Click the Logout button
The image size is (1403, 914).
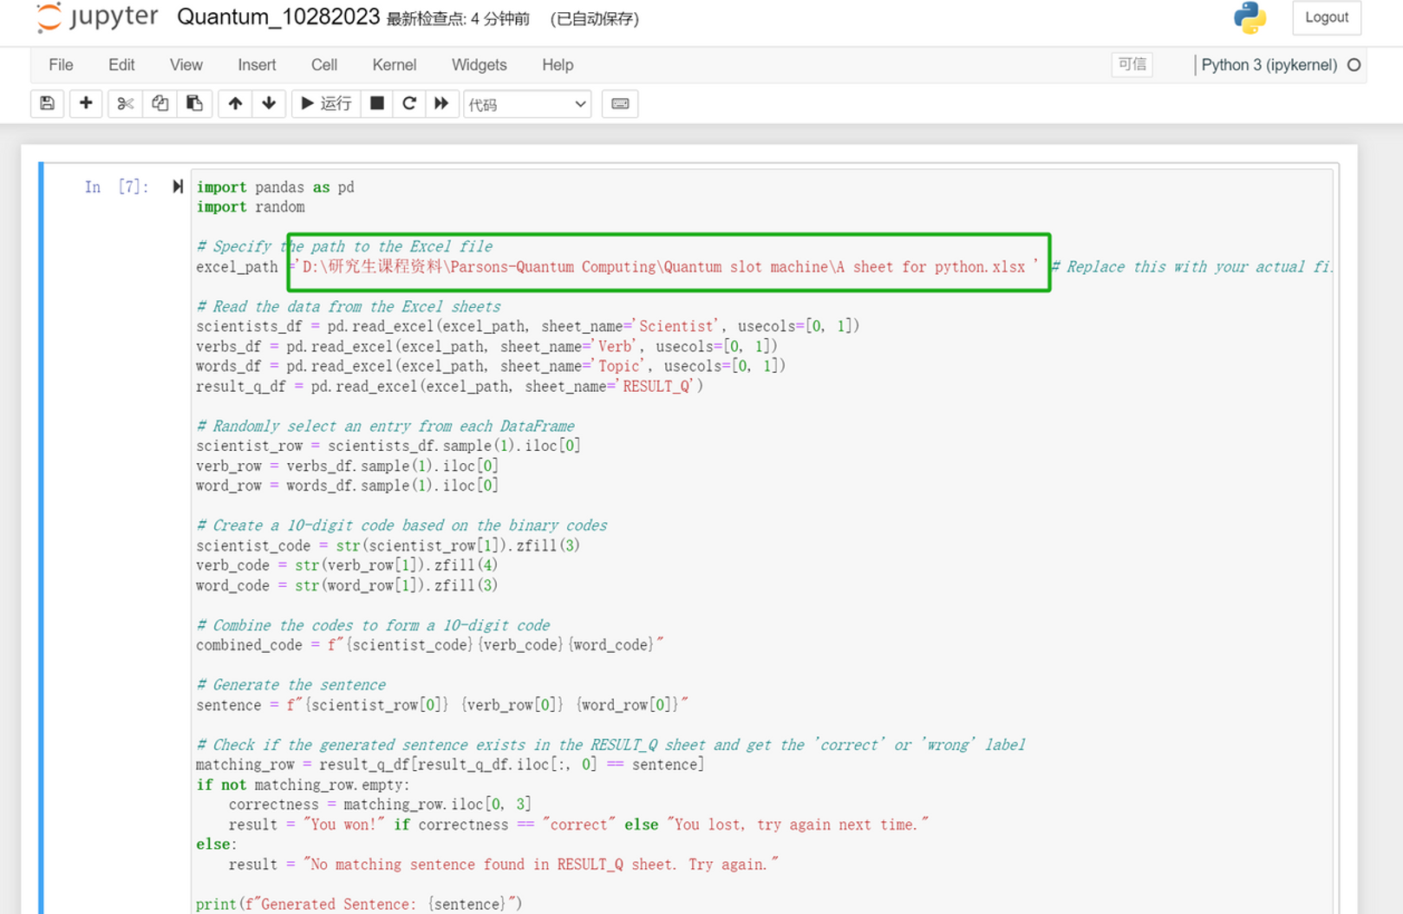click(1326, 17)
